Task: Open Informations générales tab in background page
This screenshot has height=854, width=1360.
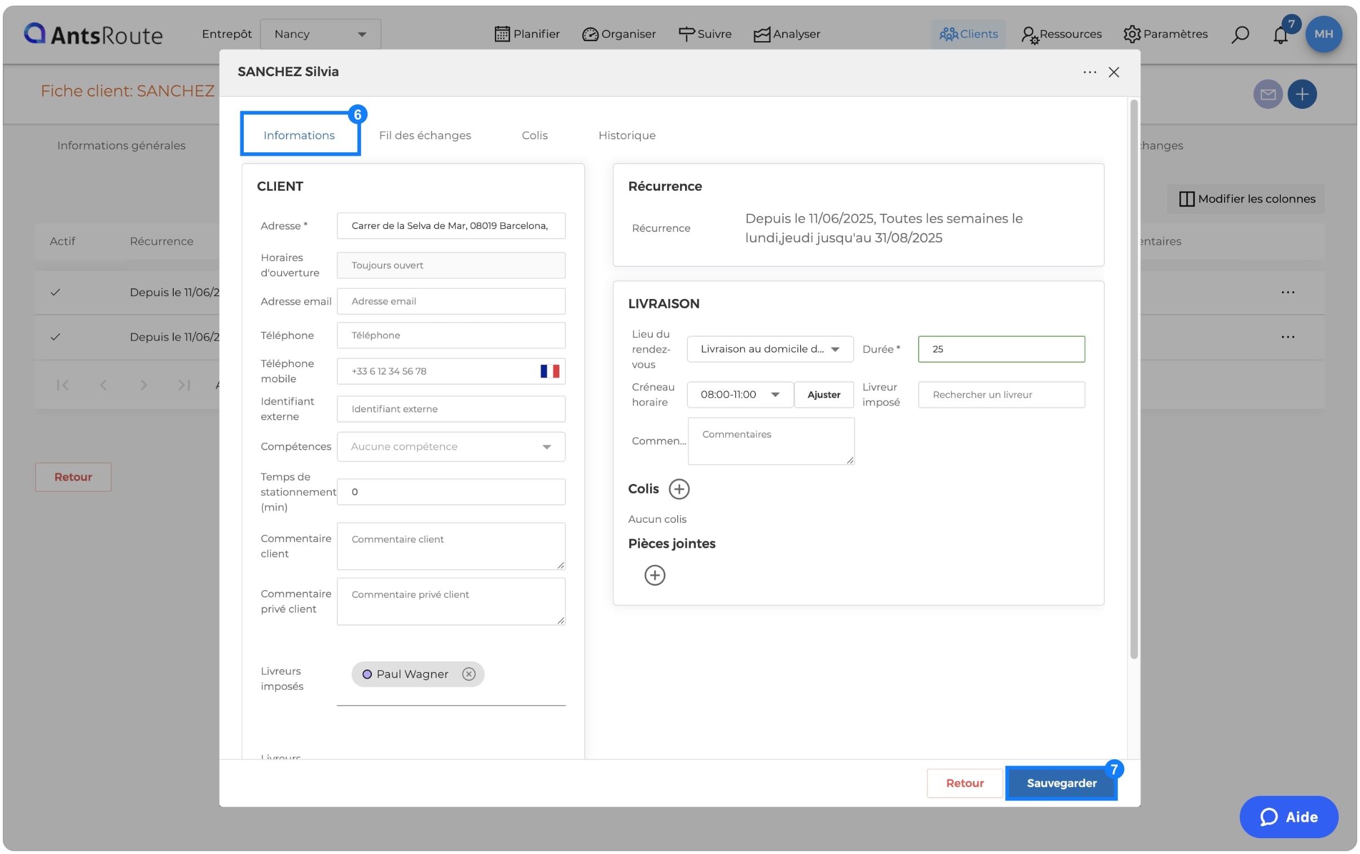Action: (x=121, y=146)
